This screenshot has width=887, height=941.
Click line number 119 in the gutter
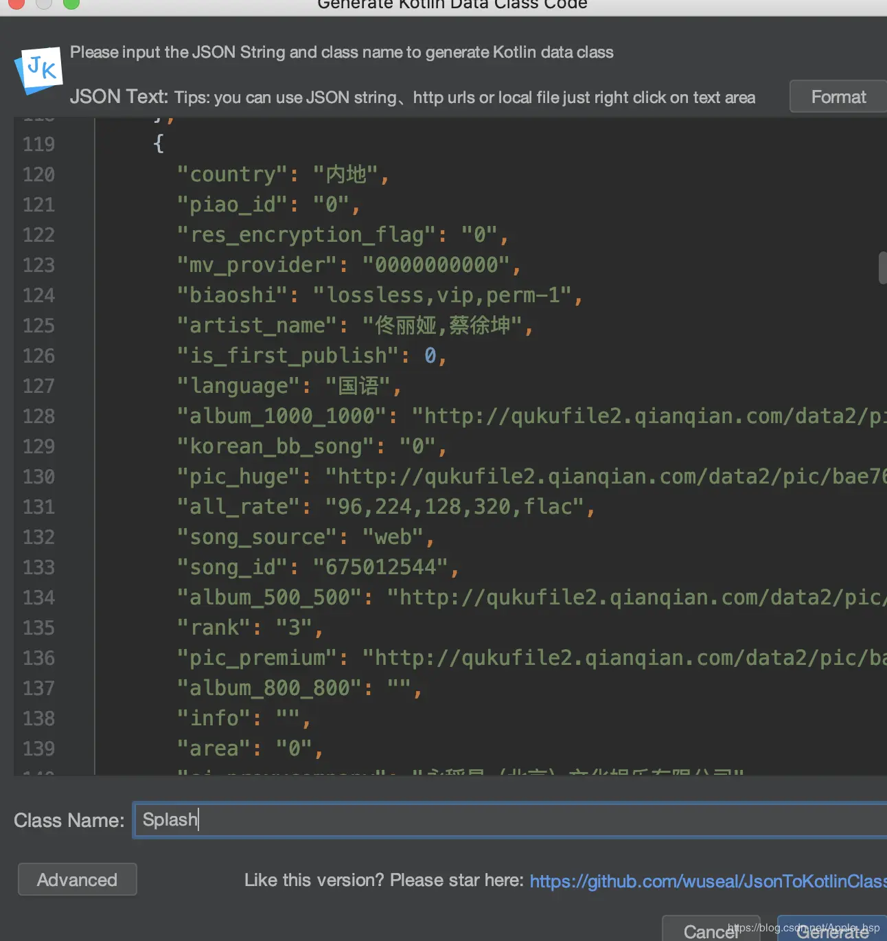(38, 144)
